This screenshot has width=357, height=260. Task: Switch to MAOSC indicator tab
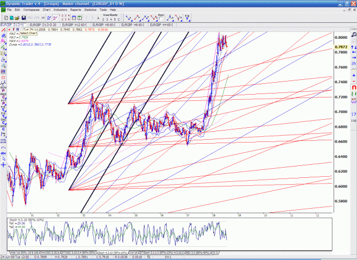click(50, 253)
